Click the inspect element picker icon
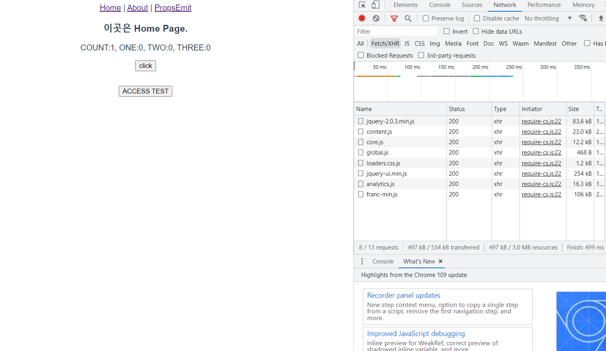This screenshot has width=606, height=351. [362, 5]
